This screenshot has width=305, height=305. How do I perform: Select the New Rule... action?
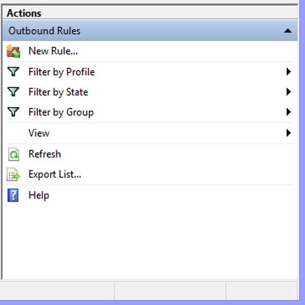[x=53, y=51]
